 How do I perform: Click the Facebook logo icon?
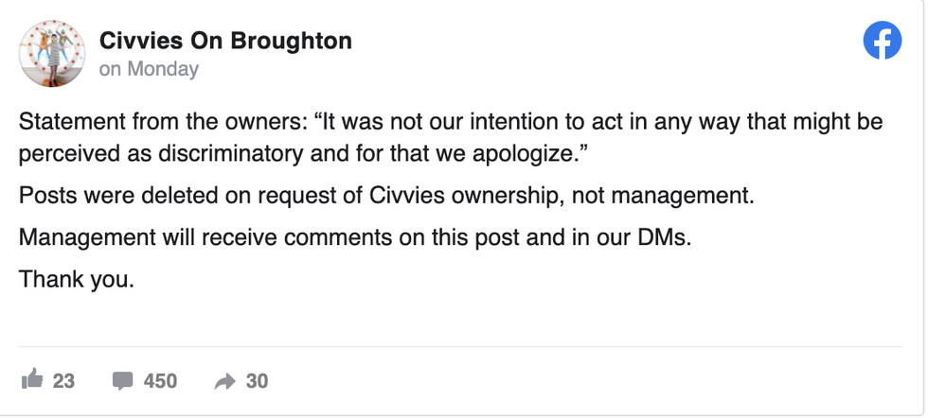pos(883,41)
